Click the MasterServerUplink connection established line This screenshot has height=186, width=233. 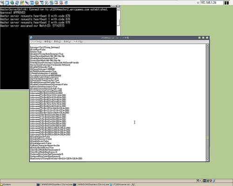(54, 9)
